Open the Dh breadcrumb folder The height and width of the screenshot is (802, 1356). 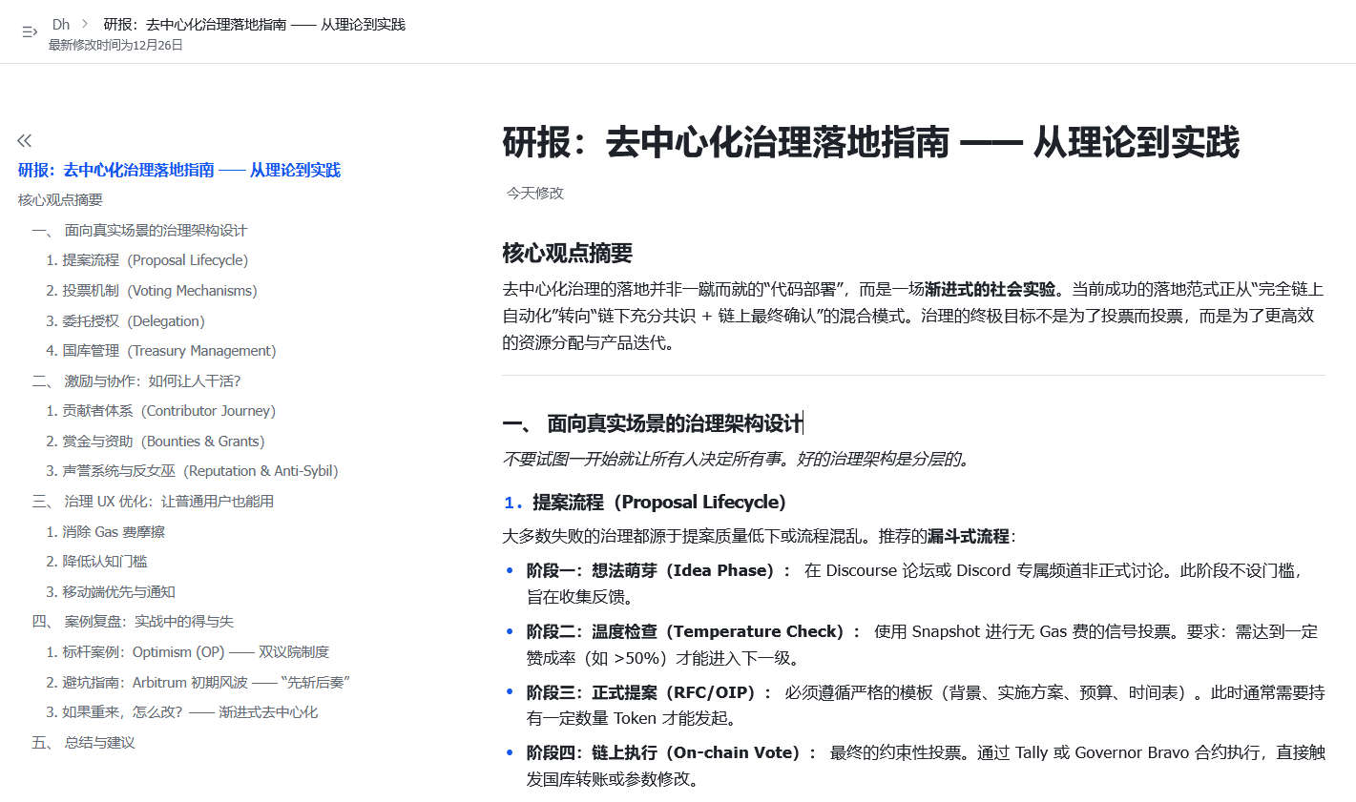click(x=61, y=24)
